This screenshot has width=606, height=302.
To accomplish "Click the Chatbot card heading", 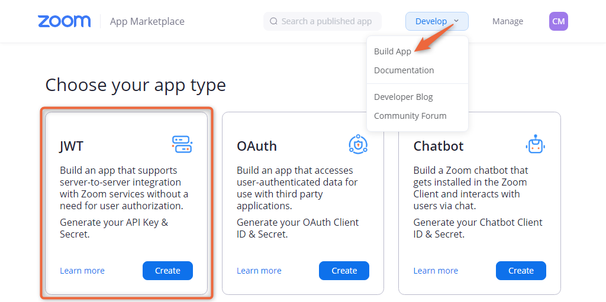I will coord(439,146).
